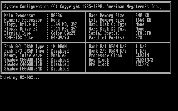
Task: Select the 'DMA Clock' label
Action: click(99, 64)
